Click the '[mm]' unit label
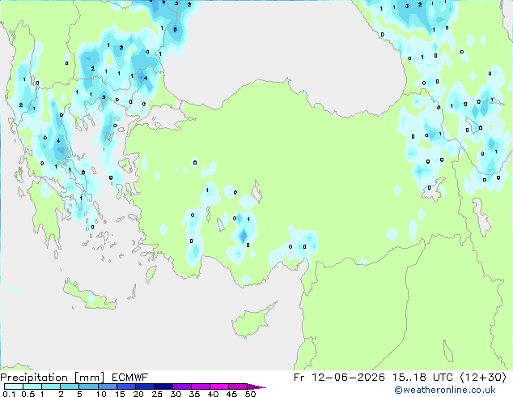 [89, 378]
